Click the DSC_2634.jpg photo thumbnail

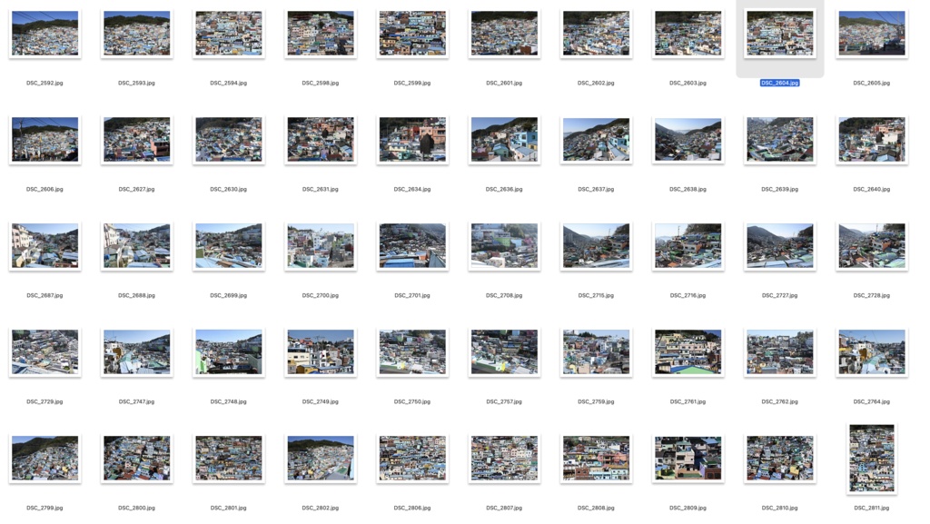point(412,139)
